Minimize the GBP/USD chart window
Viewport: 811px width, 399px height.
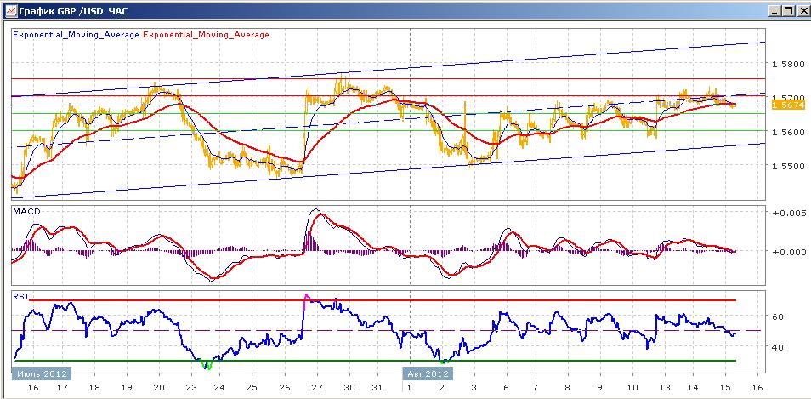coord(774,10)
